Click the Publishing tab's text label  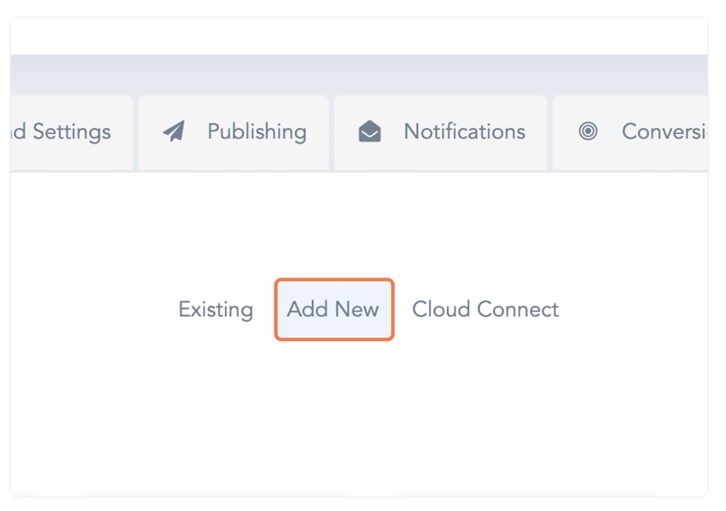pyautogui.click(x=257, y=132)
